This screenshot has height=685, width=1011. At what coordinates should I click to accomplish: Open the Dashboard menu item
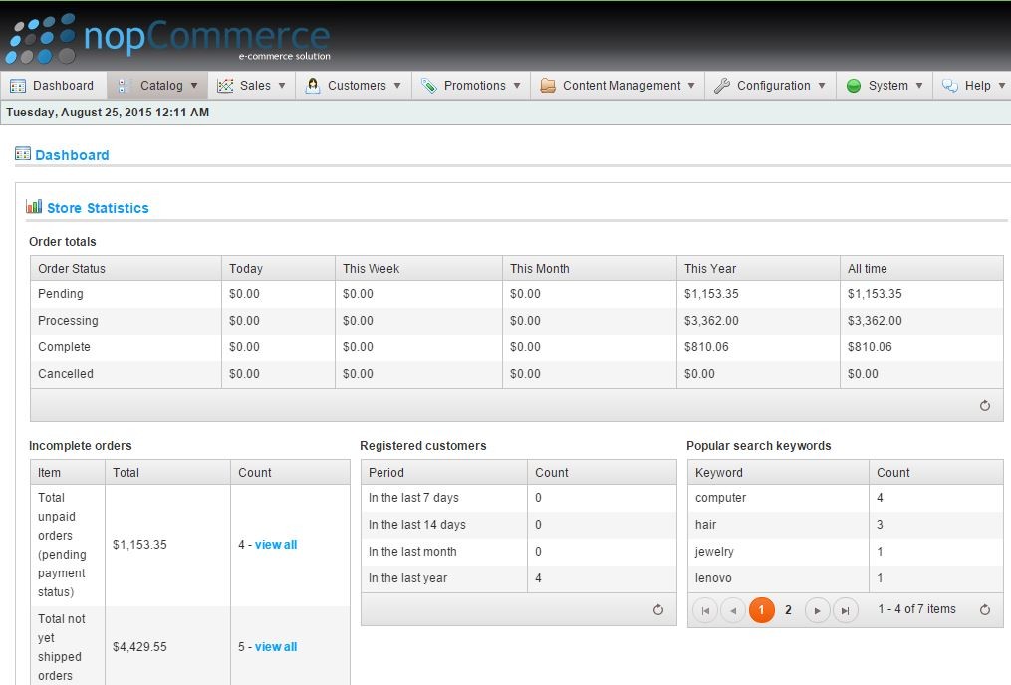tap(53, 86)
